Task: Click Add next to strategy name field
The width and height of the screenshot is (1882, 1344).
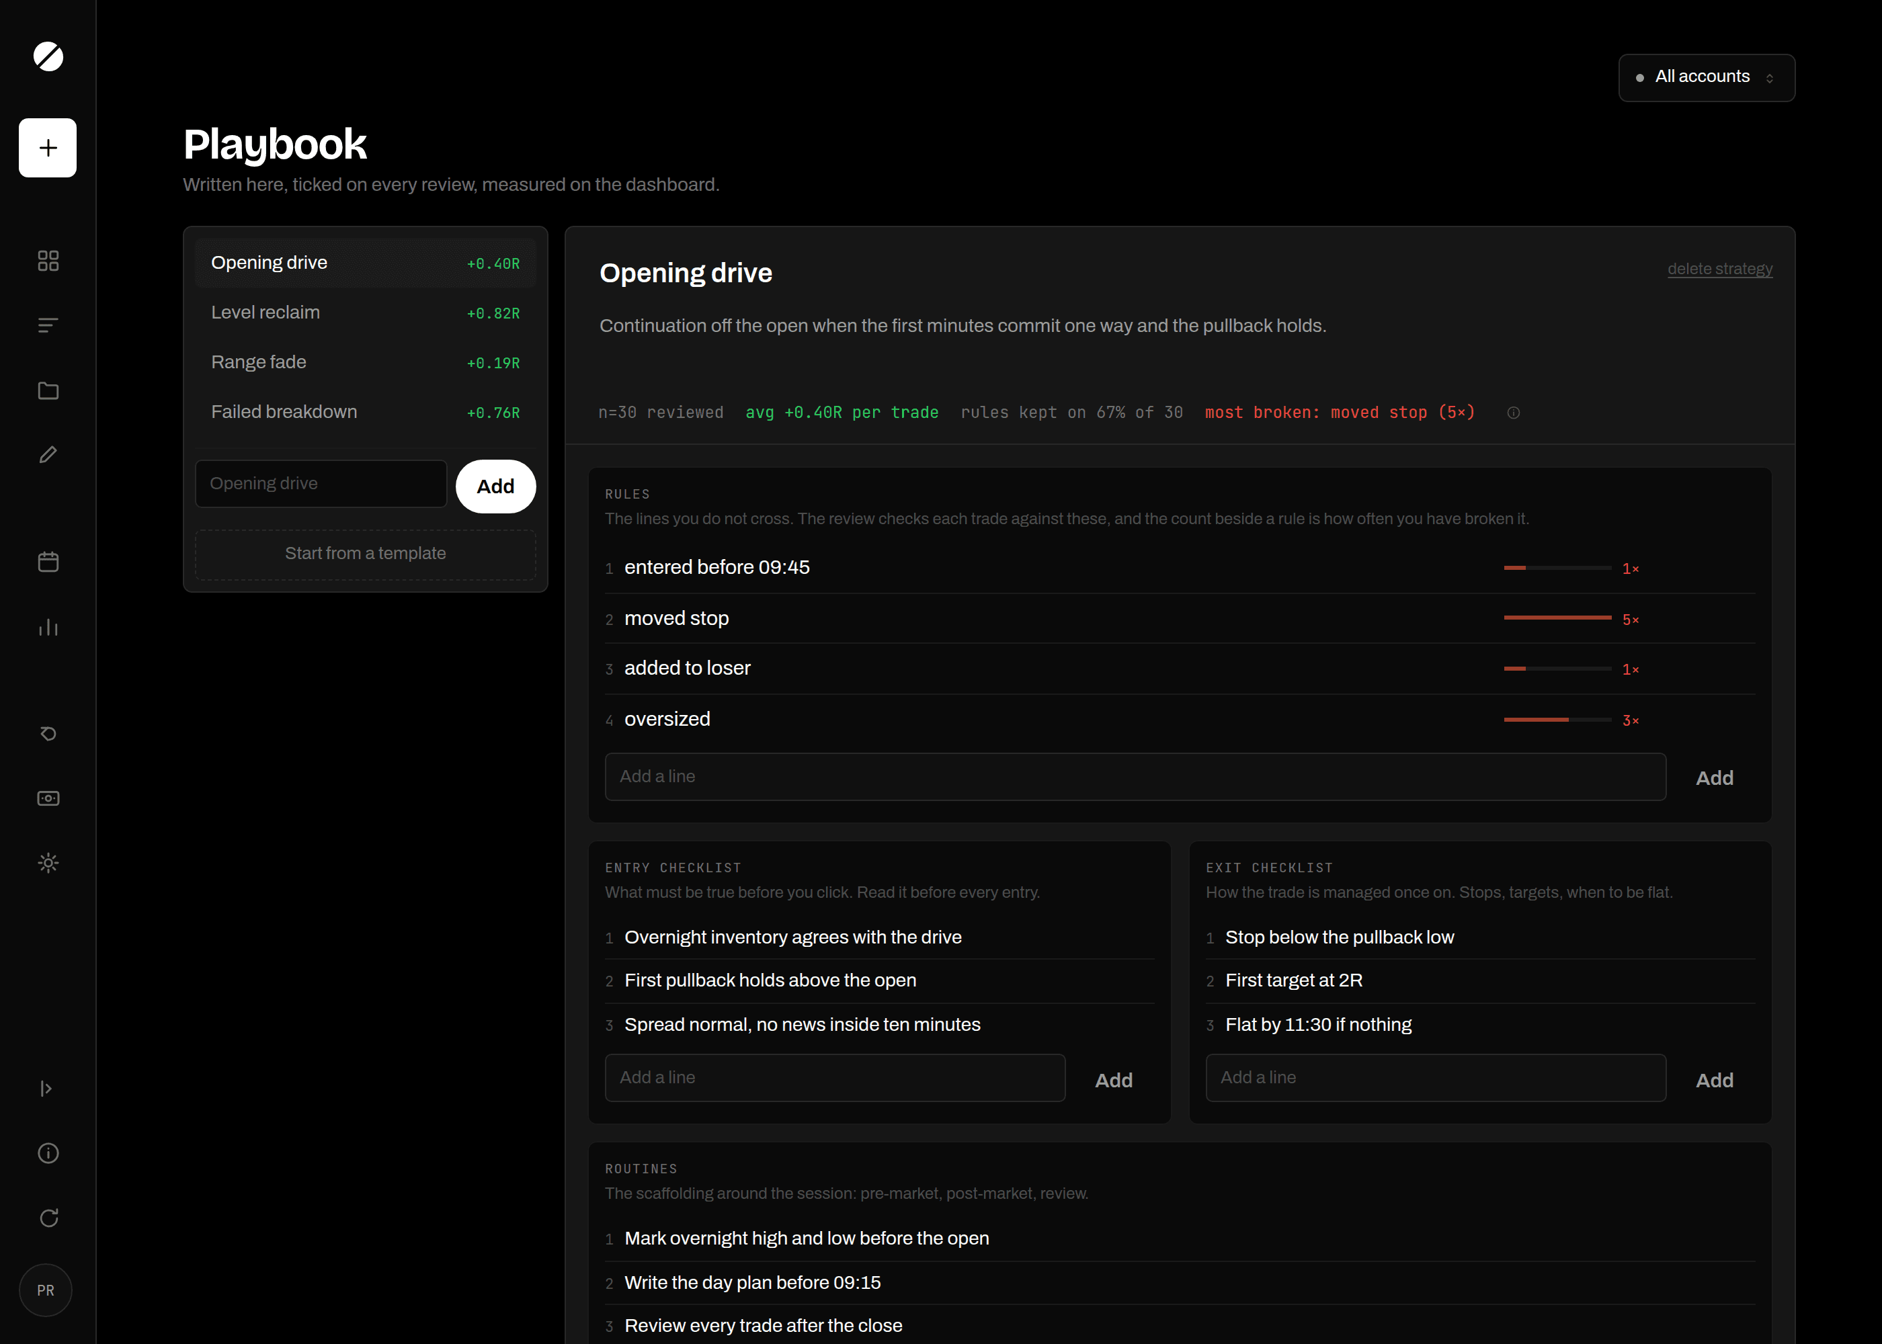Action: pos(496,487)
